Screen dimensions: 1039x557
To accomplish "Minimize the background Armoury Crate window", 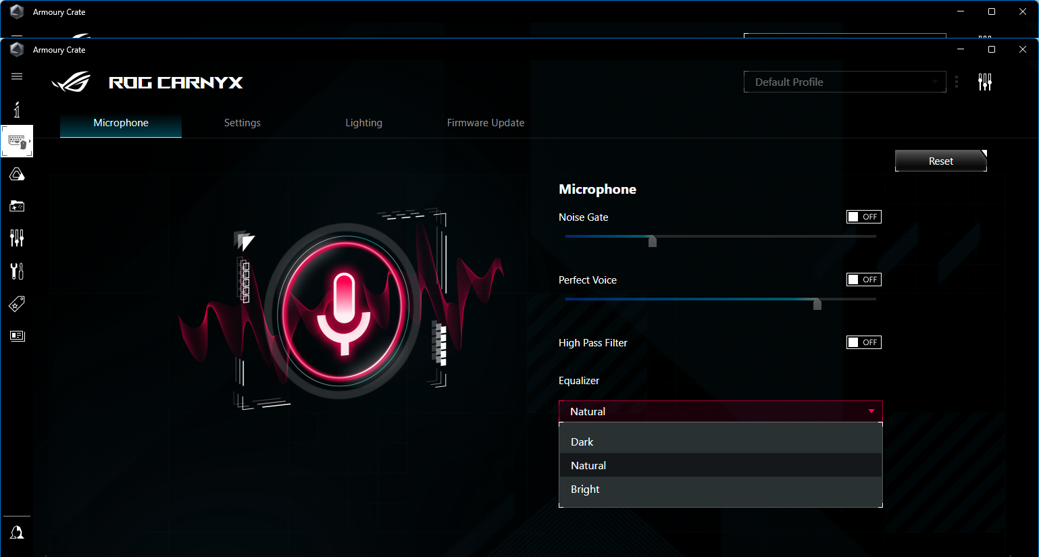I will (961, 11).
